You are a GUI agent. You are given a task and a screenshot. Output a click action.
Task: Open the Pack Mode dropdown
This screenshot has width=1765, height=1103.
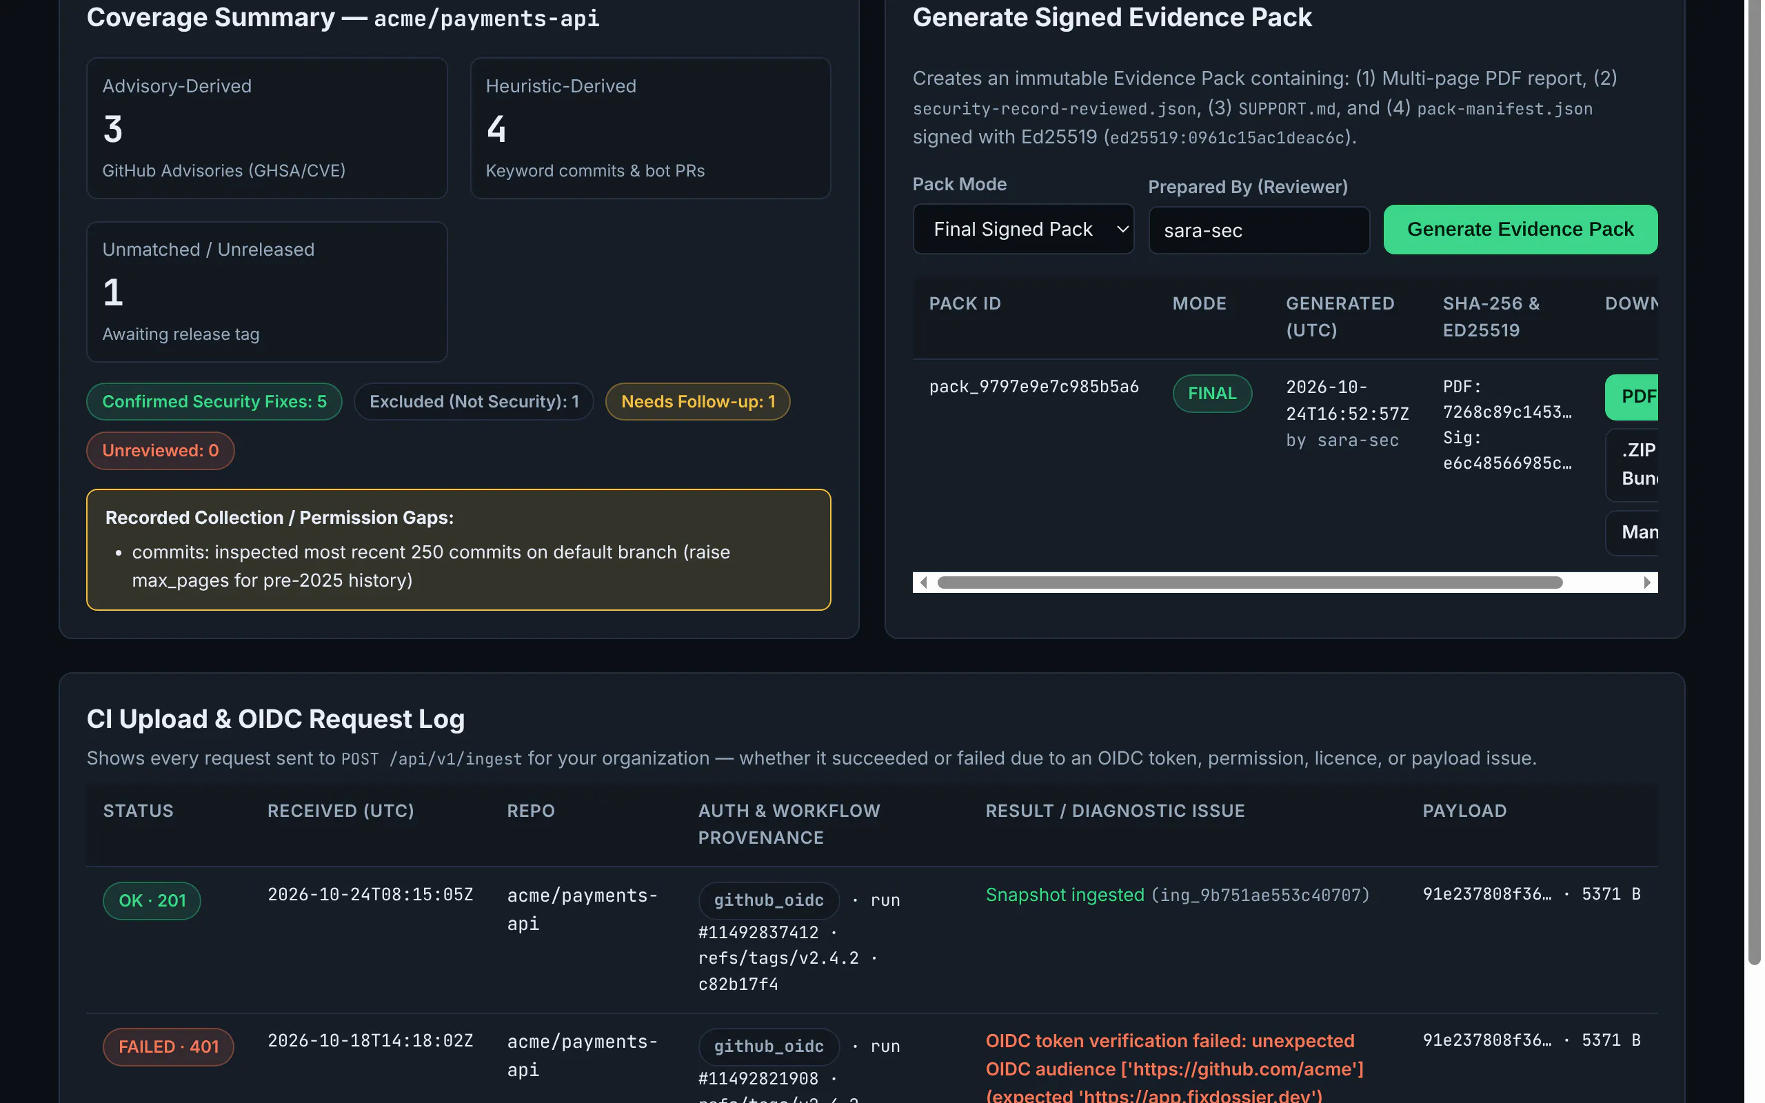[1023, 229]
